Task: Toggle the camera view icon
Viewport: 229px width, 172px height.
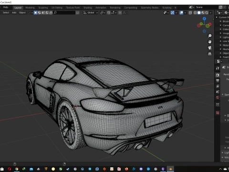Action: [x=210, y=48]
